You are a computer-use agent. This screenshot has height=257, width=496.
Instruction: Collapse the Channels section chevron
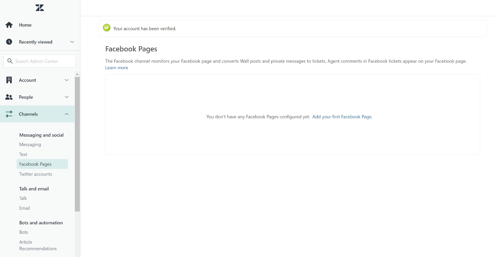[67, 114]
